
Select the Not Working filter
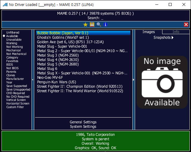(15, 47)
